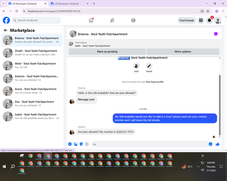The height and width of the screenshot is (181, 227).
Task: Go back in browser history
Action: [4, 11]
